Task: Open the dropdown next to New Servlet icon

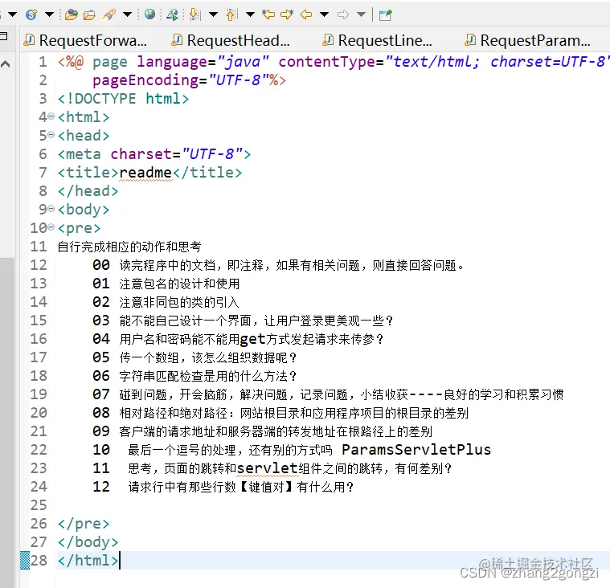Action: click(x=49, y=14)
